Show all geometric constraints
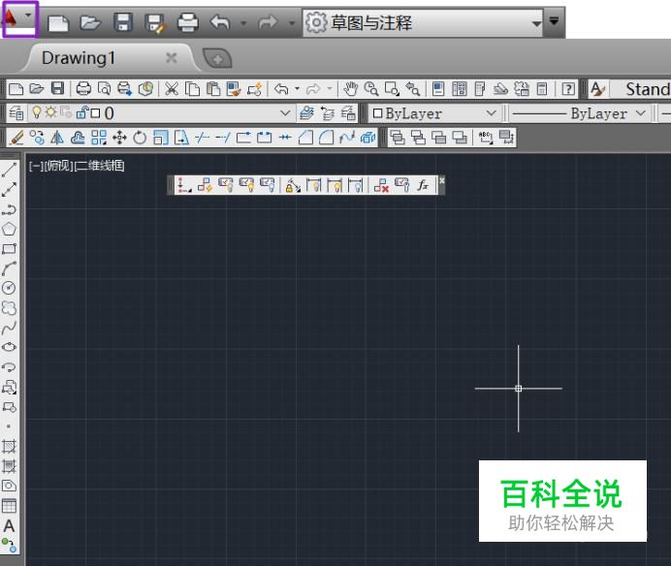 (x=247, y=185)
